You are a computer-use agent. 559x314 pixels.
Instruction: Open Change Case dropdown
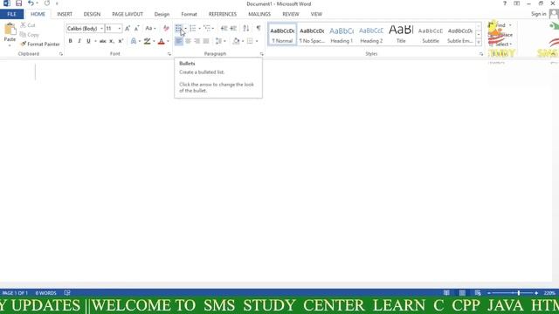tap(150, 29)
